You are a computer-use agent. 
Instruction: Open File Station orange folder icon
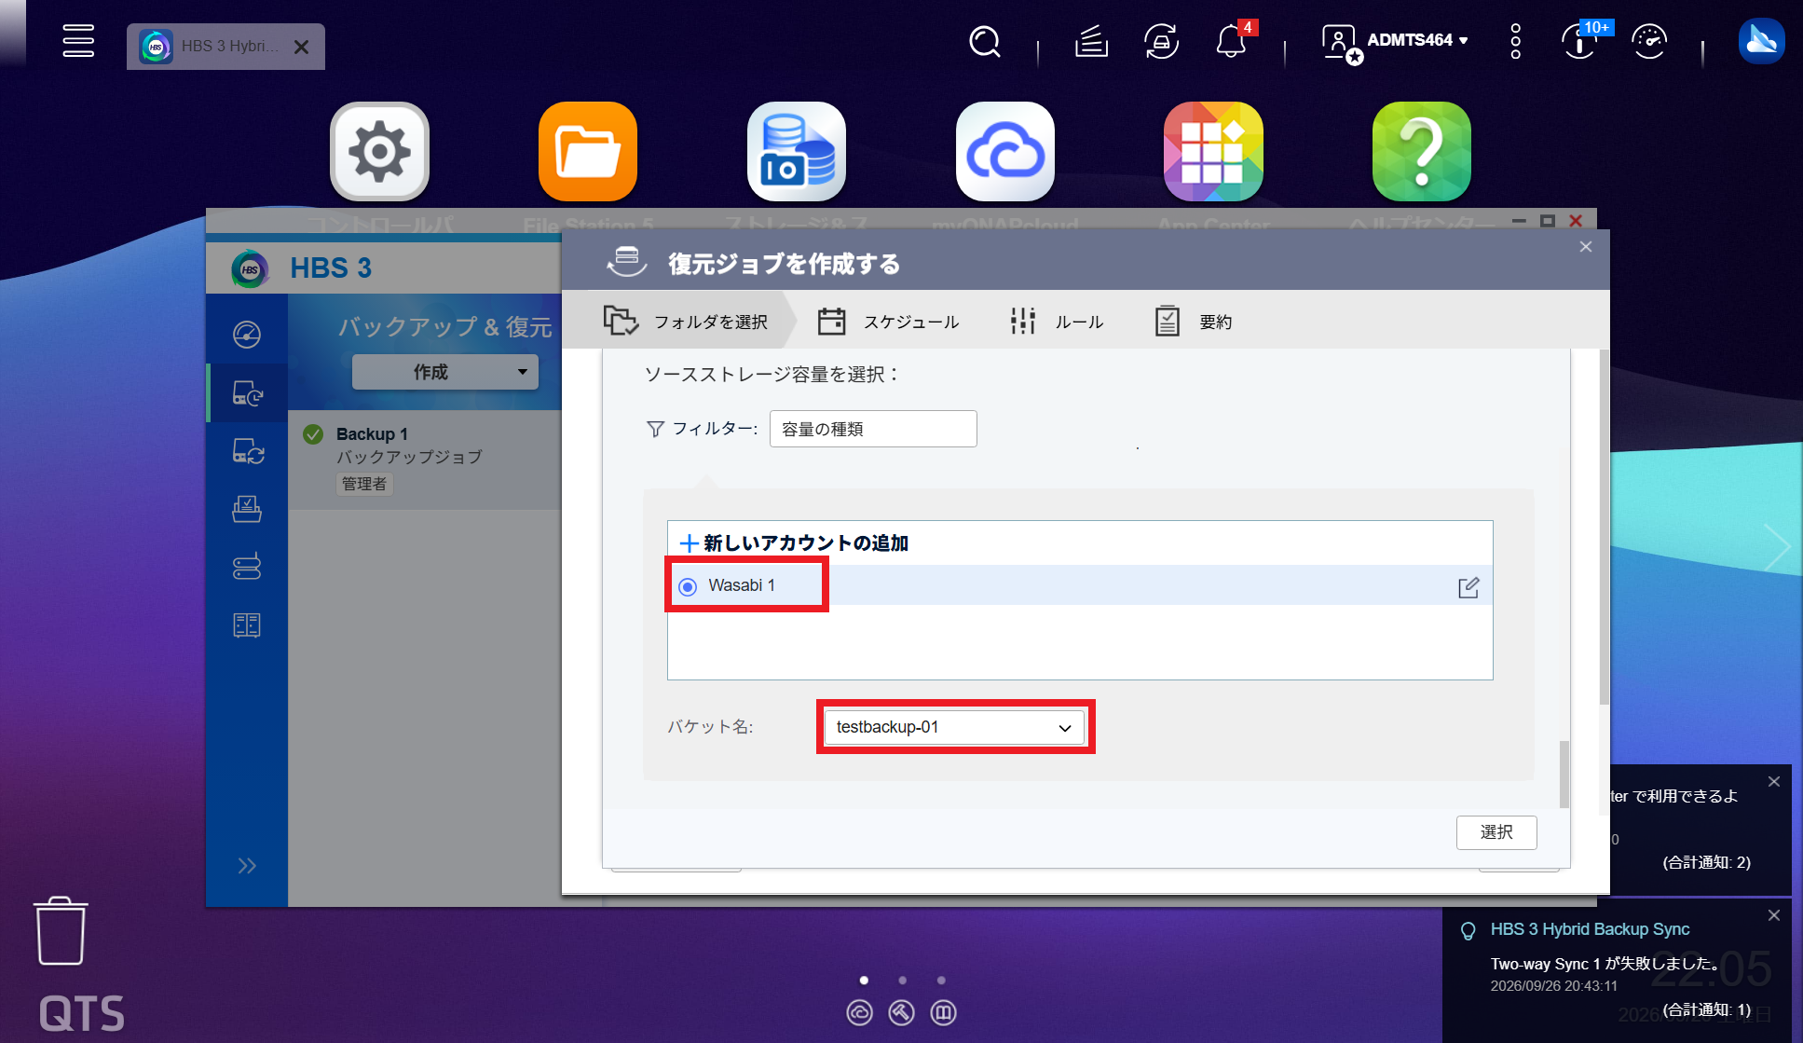pyautogui.click(x=588, y=152)
